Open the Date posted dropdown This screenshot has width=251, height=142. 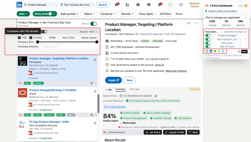pos(69,14)
